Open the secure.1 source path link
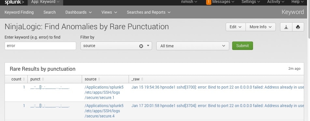 pos(104,92)
